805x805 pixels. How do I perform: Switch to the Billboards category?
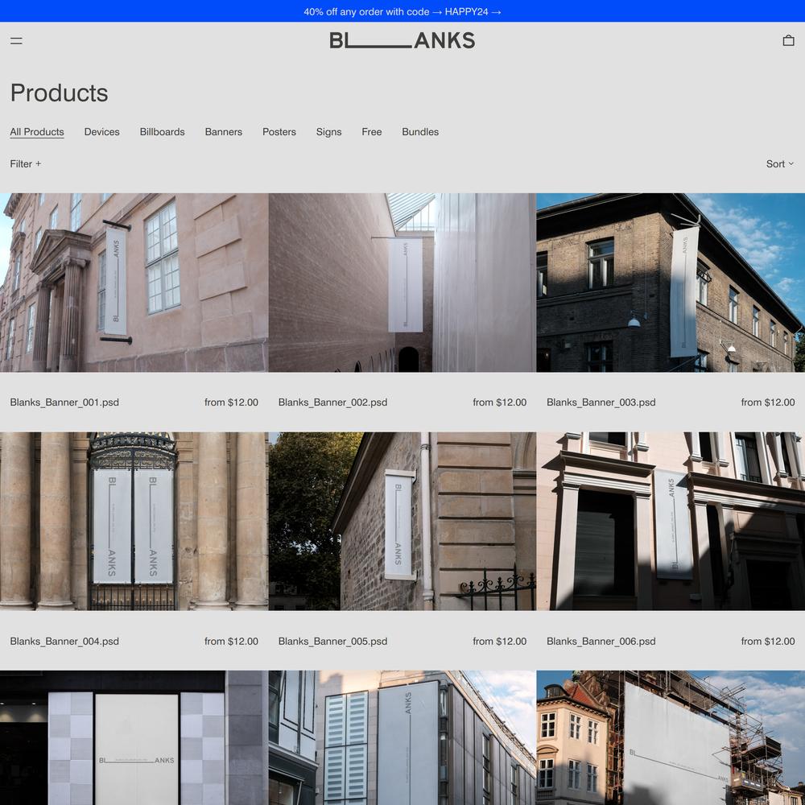click(163, 132)
